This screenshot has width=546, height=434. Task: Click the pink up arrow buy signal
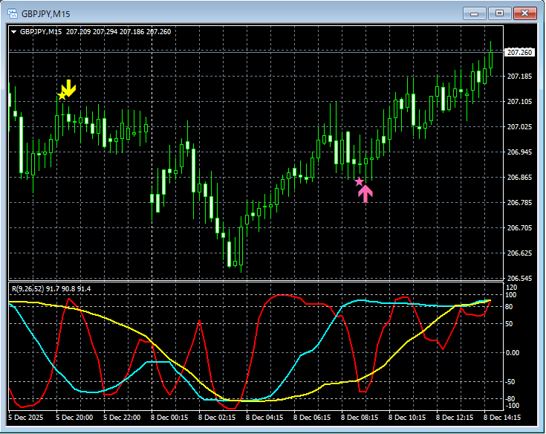(365, 193)
